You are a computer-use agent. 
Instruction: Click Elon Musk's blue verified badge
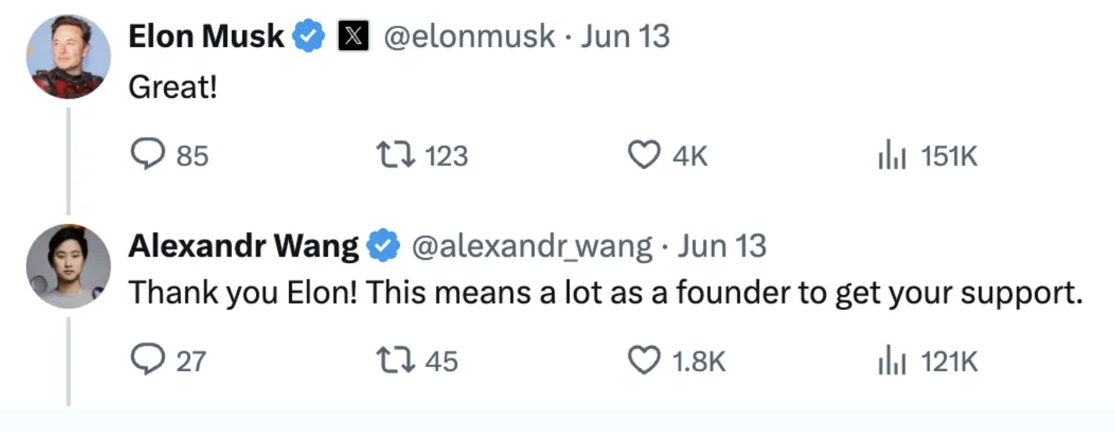(309, 37)
